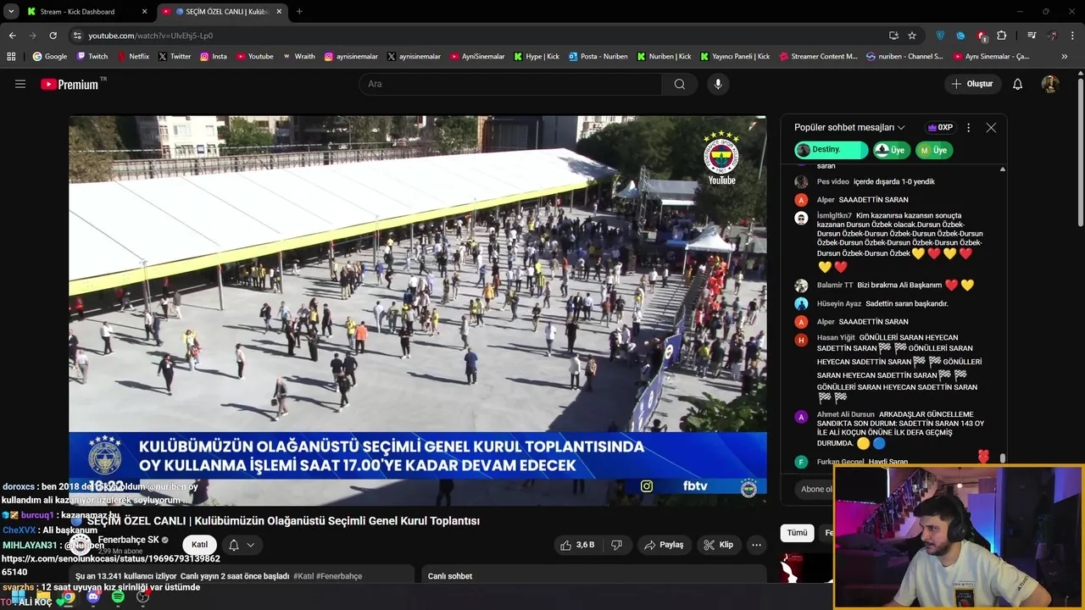
Task: Open YouTube notifications bell
Action: coord(1018,84)
